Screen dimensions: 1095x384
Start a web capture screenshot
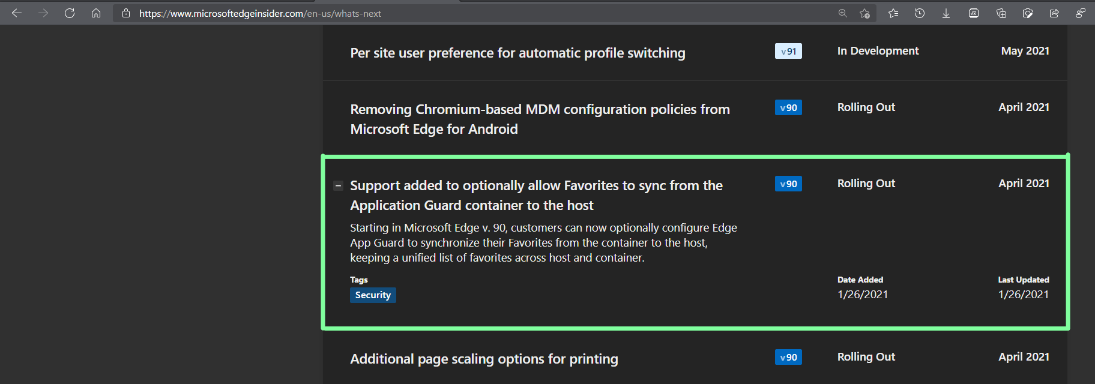click(x=1028, y=13)
